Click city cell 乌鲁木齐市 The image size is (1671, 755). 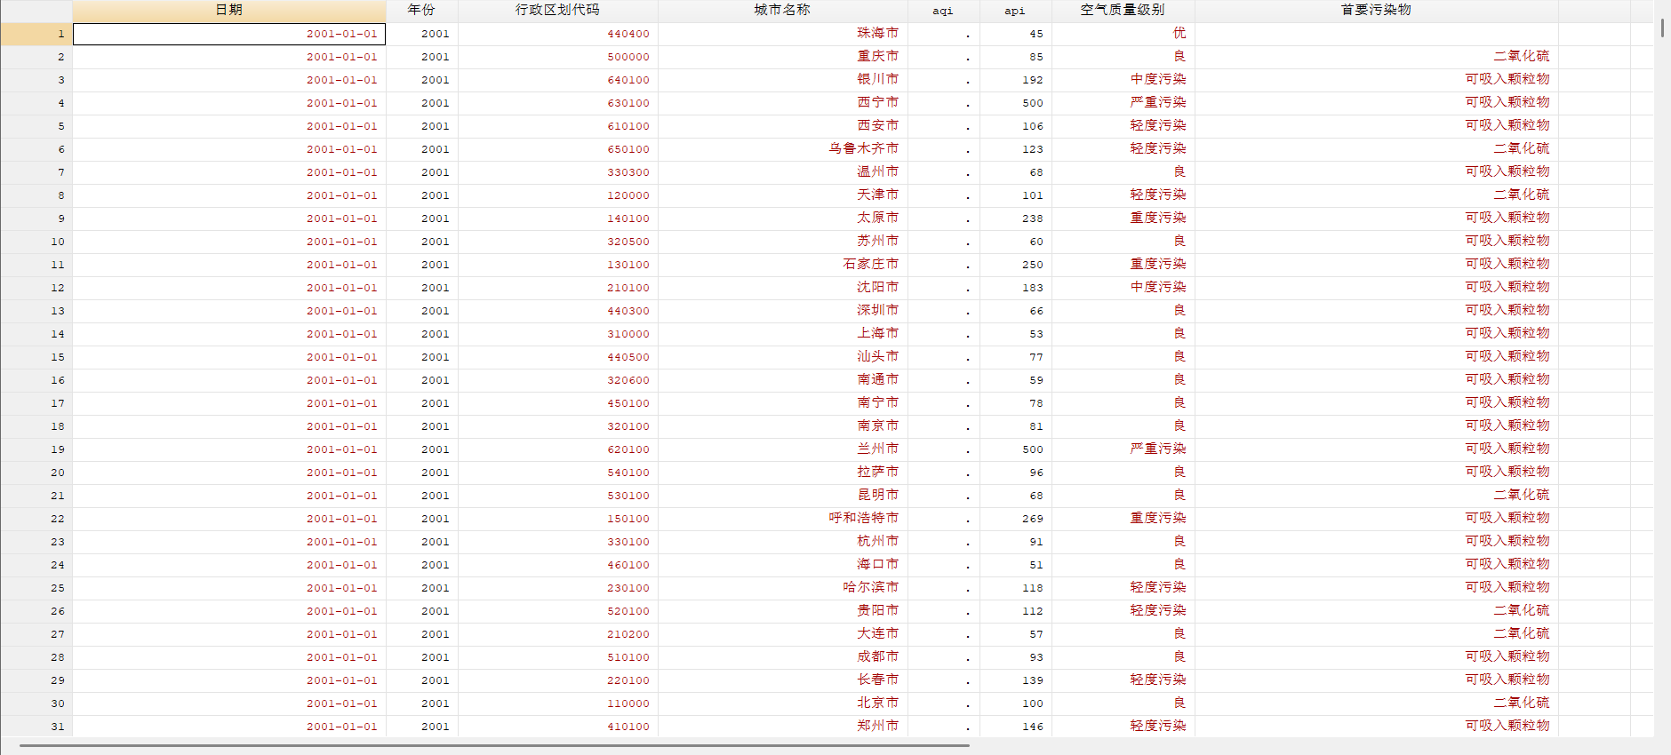point(782,149)
